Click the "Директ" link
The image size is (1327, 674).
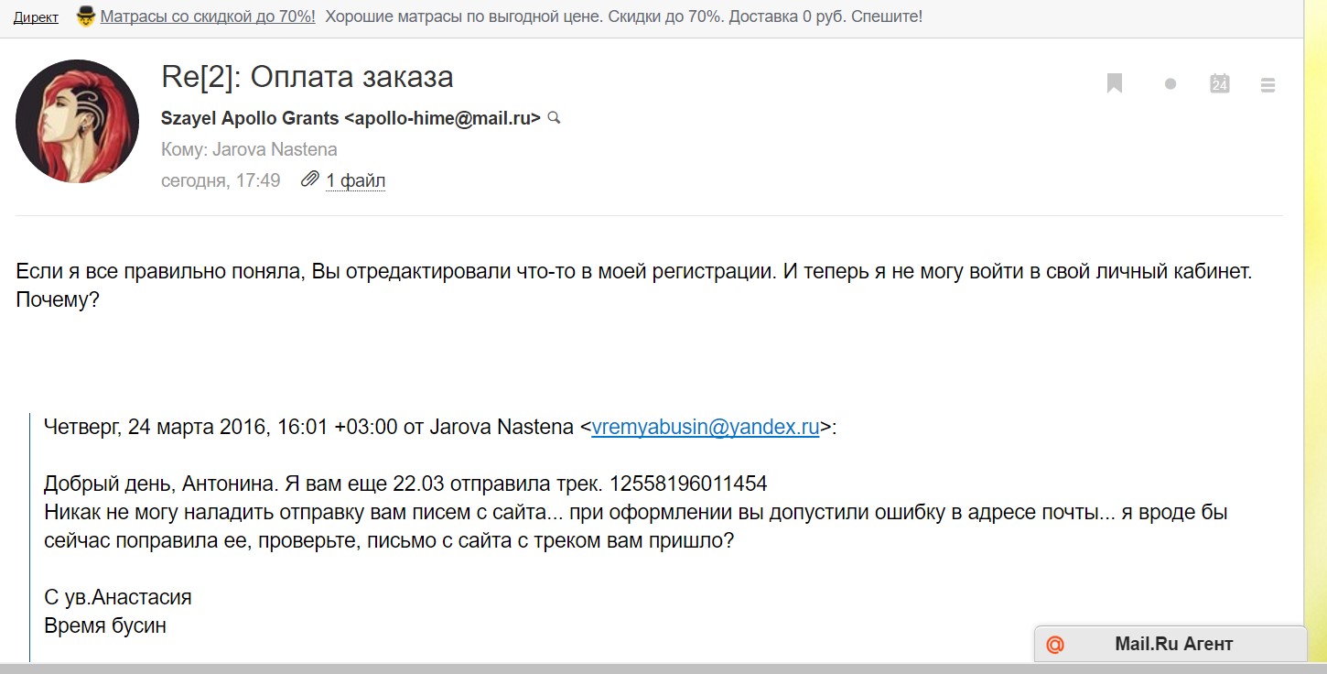[36, 17]
